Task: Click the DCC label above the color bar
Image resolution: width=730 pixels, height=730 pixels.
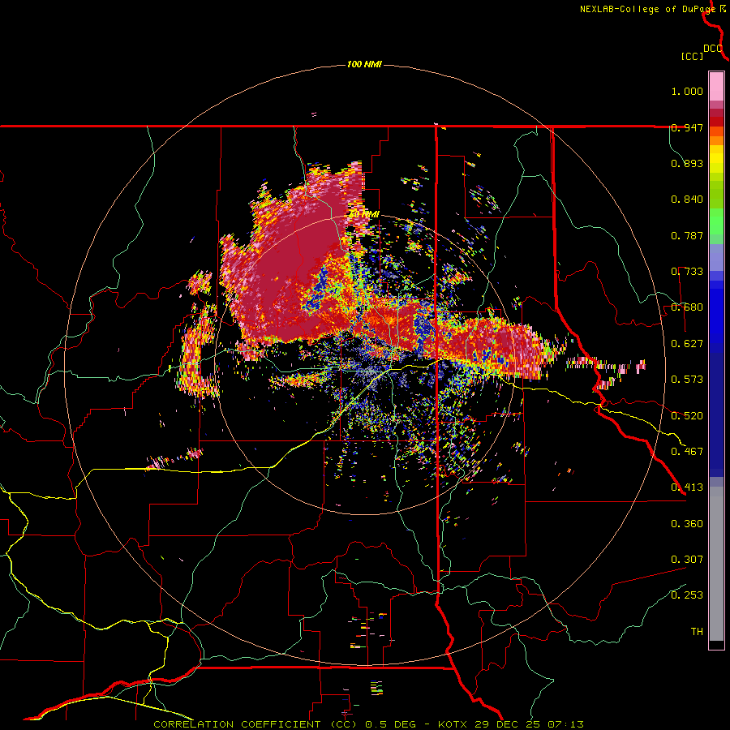Action: 713,49
